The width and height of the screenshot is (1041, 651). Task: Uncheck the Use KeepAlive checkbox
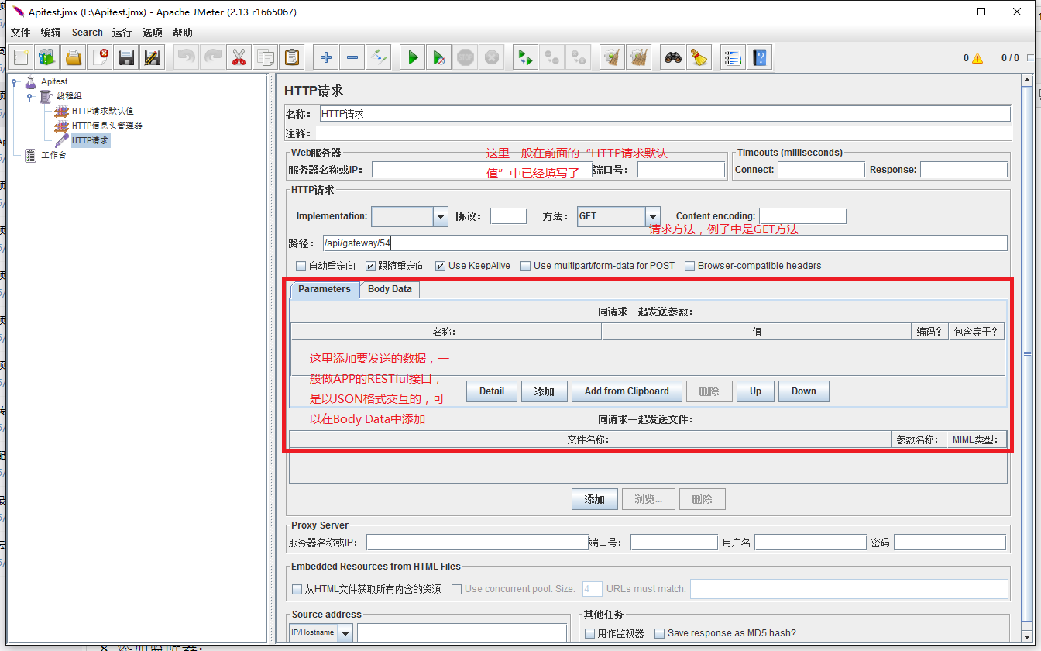click(x=440, y=266)
